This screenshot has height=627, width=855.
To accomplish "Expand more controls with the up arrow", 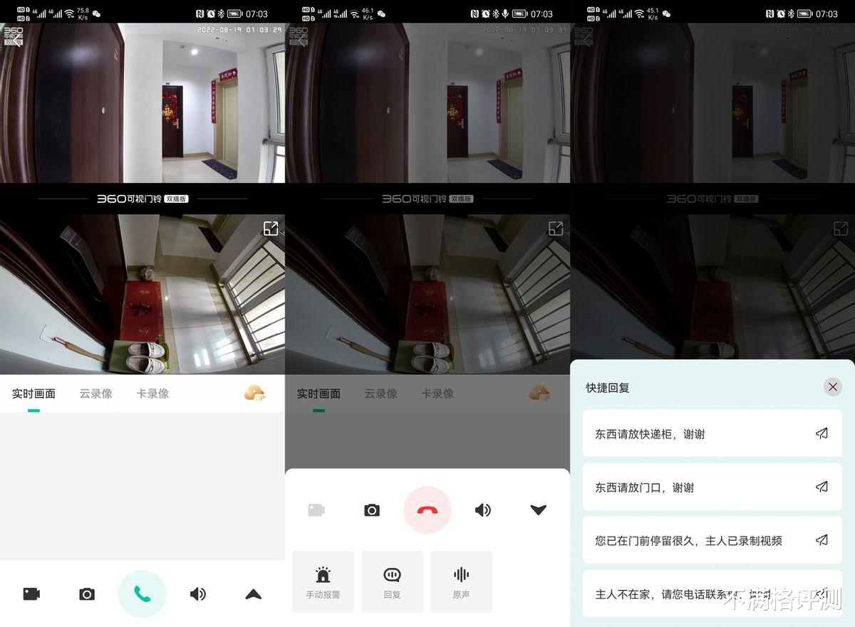I will (253, 594).
